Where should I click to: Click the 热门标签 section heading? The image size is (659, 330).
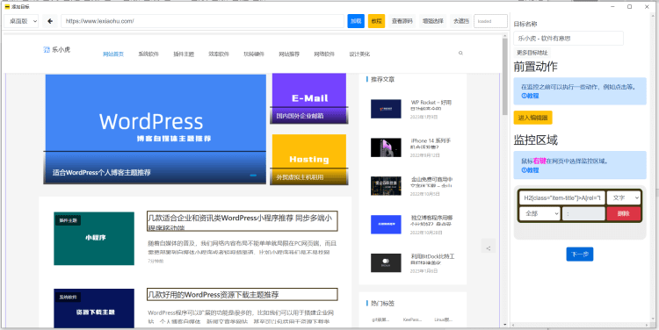pyautogui.click(x=382, y=303)
